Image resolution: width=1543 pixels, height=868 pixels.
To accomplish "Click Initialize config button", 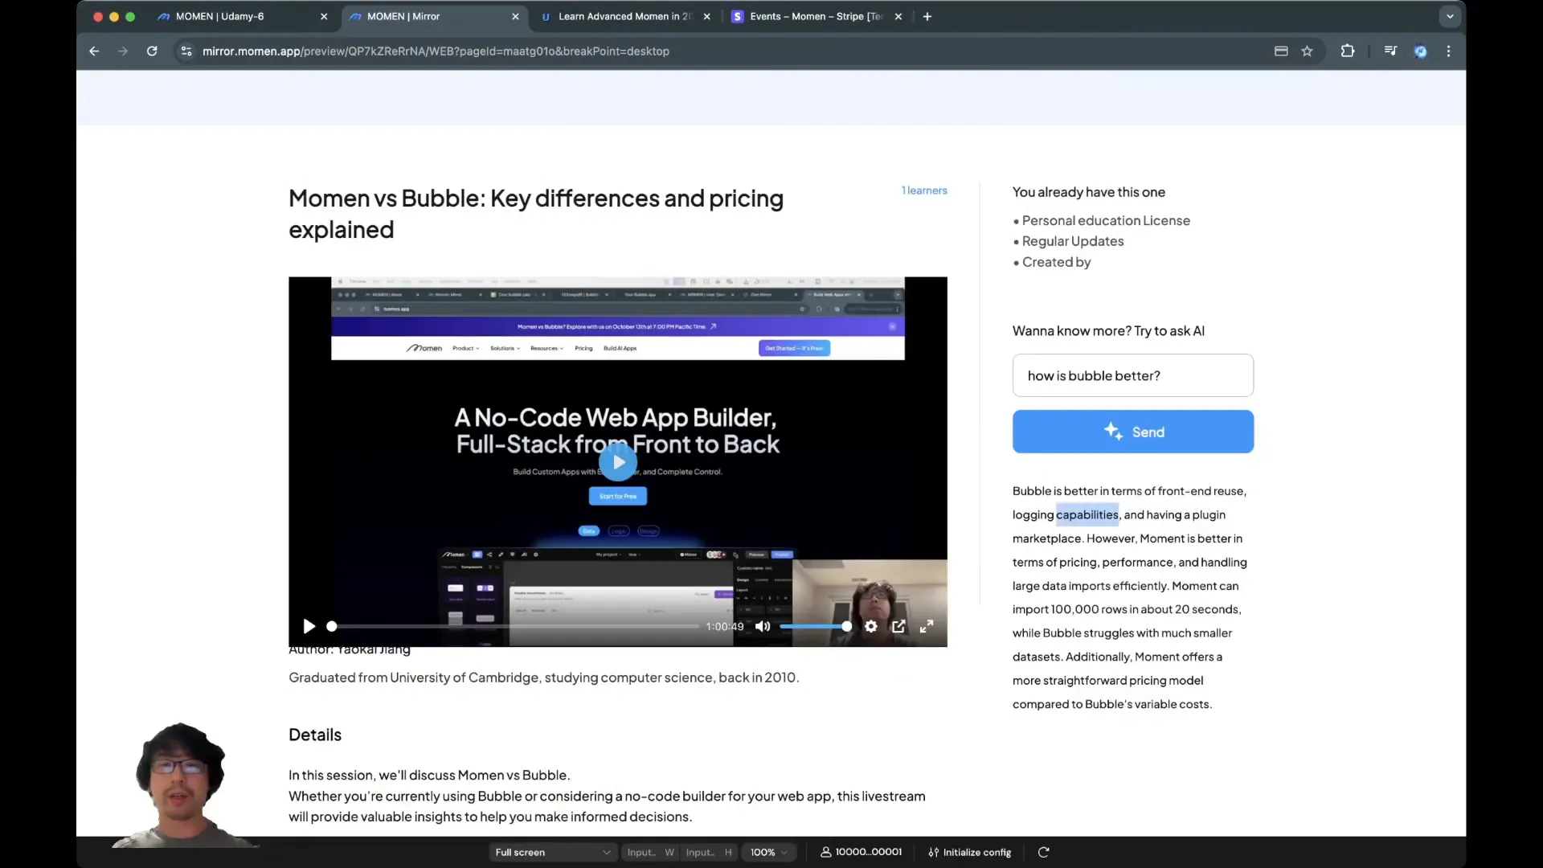I will [x=970, y=852].
